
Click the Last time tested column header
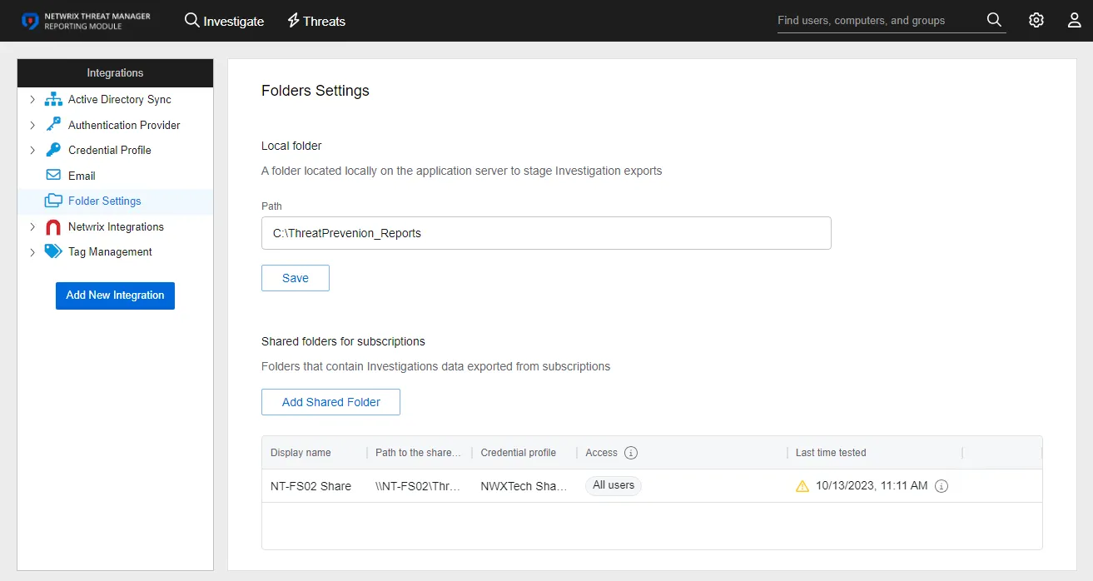[x=831, y=453]
